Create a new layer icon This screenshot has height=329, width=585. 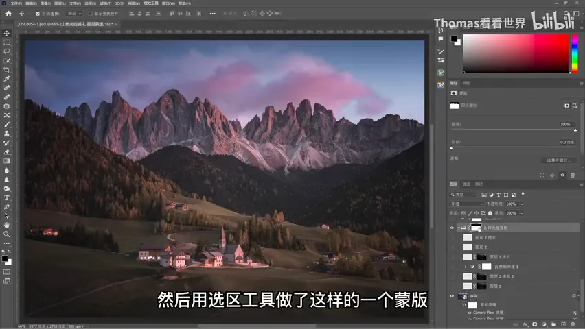click(x=563, y=324)
